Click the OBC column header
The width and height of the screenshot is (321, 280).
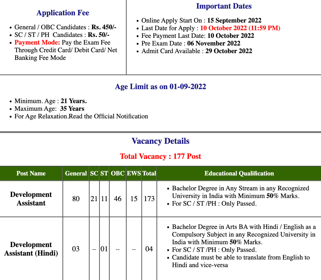tap(117, 173)
